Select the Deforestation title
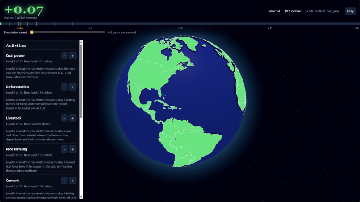This screenshot has width=360, height=202. 17,87
